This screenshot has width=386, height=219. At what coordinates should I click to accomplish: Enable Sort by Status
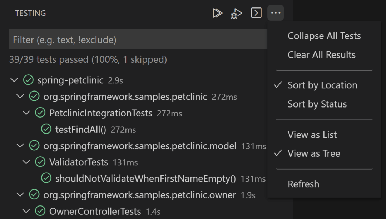click(x=317, y=104)
